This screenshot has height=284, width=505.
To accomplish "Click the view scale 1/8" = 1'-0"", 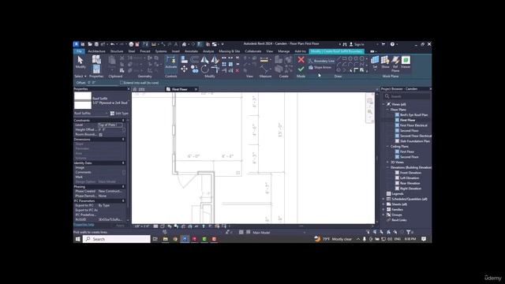I will tap(142, 226).
